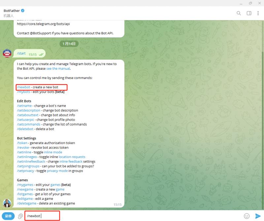The image size is (264, 221).
Task: Open the emoji picker smiley icon
Action: coord(247,216)
